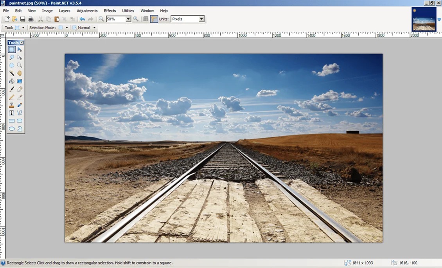The image size is (442, 268).
Task: Select the Paintbrush tool
Action: point(12,89)
